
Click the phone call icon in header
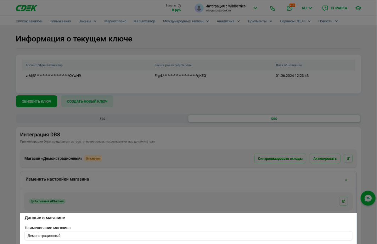[x=272, y=8]
